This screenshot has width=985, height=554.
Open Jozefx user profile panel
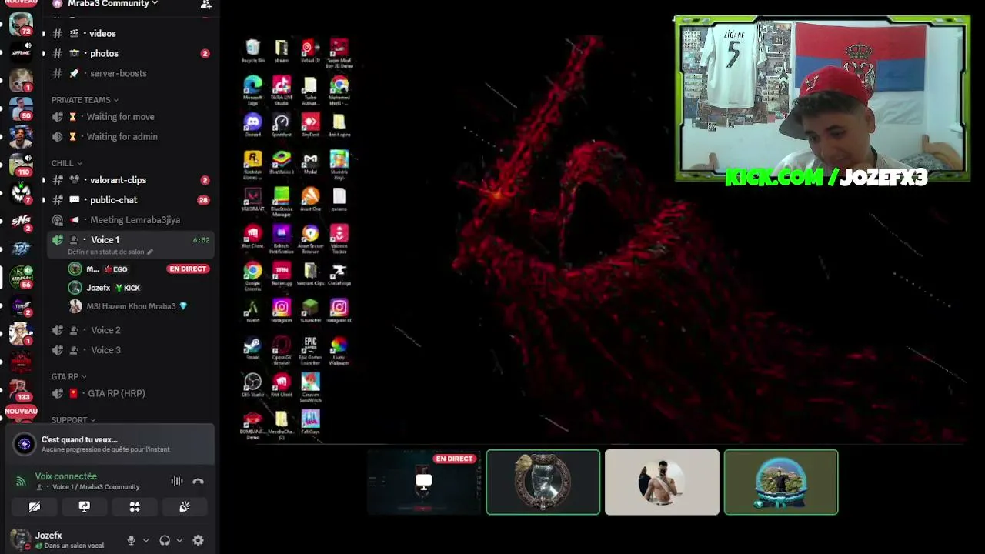63,540
